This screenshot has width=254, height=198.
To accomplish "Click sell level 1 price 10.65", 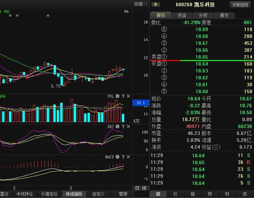I will click(202, 57).
